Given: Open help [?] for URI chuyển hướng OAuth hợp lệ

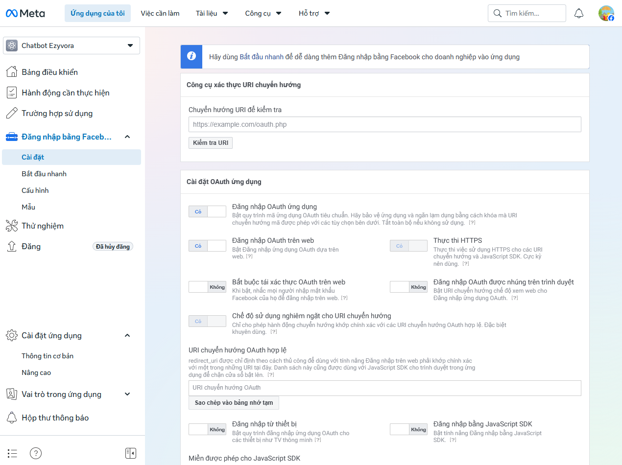Looking at the screenshot, I should coord(270,374).
